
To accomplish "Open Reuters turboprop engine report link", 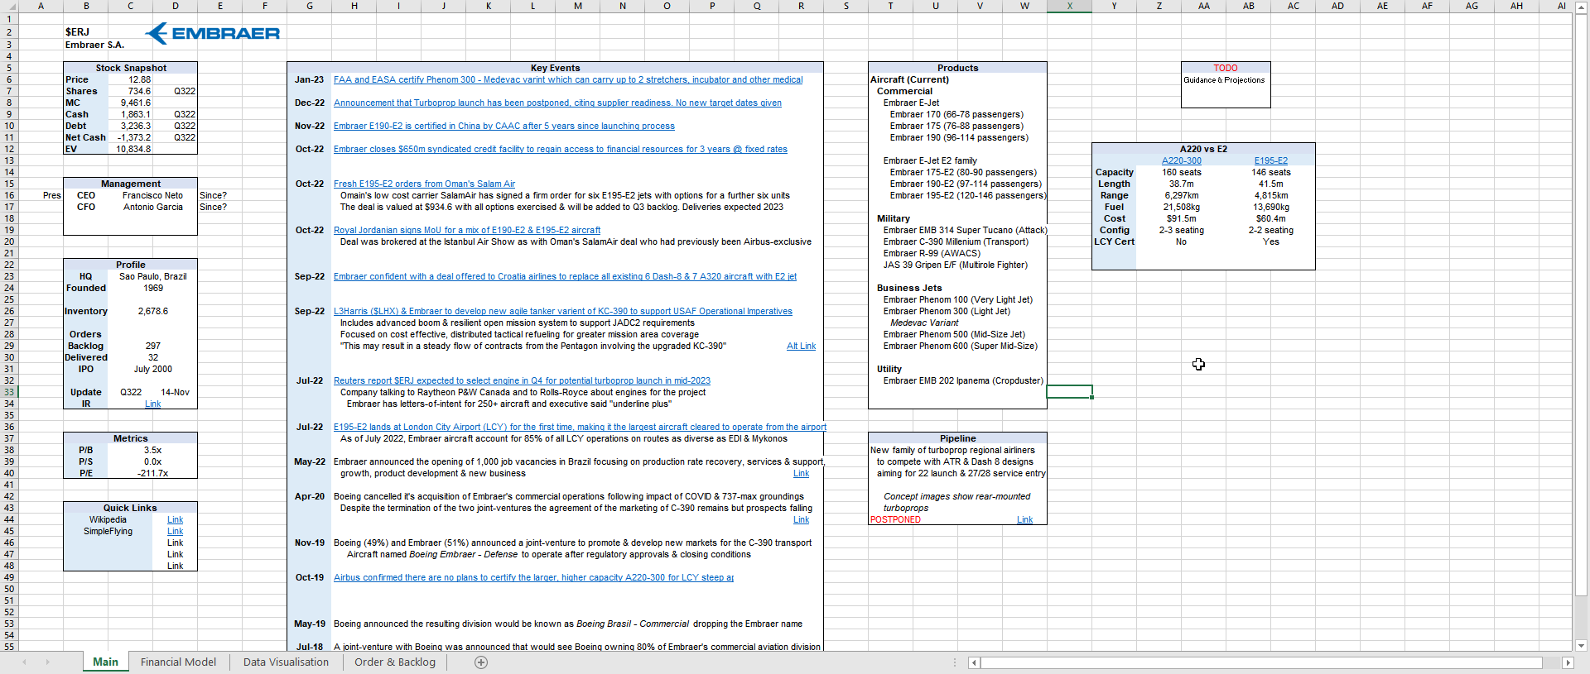I will click(x=522, y=381).
